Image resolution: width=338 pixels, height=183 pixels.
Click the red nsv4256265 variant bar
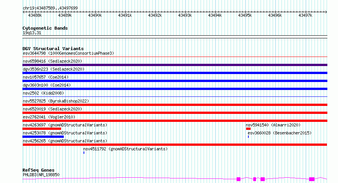[x=175, y=145]
